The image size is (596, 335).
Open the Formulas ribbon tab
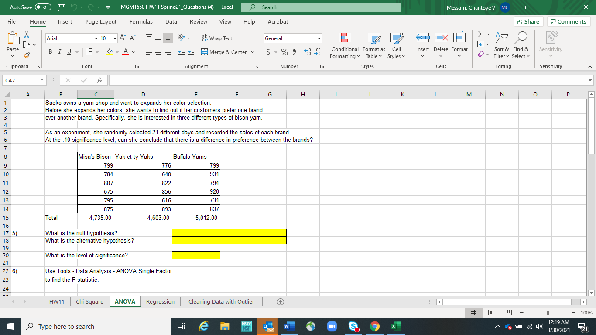141,21
